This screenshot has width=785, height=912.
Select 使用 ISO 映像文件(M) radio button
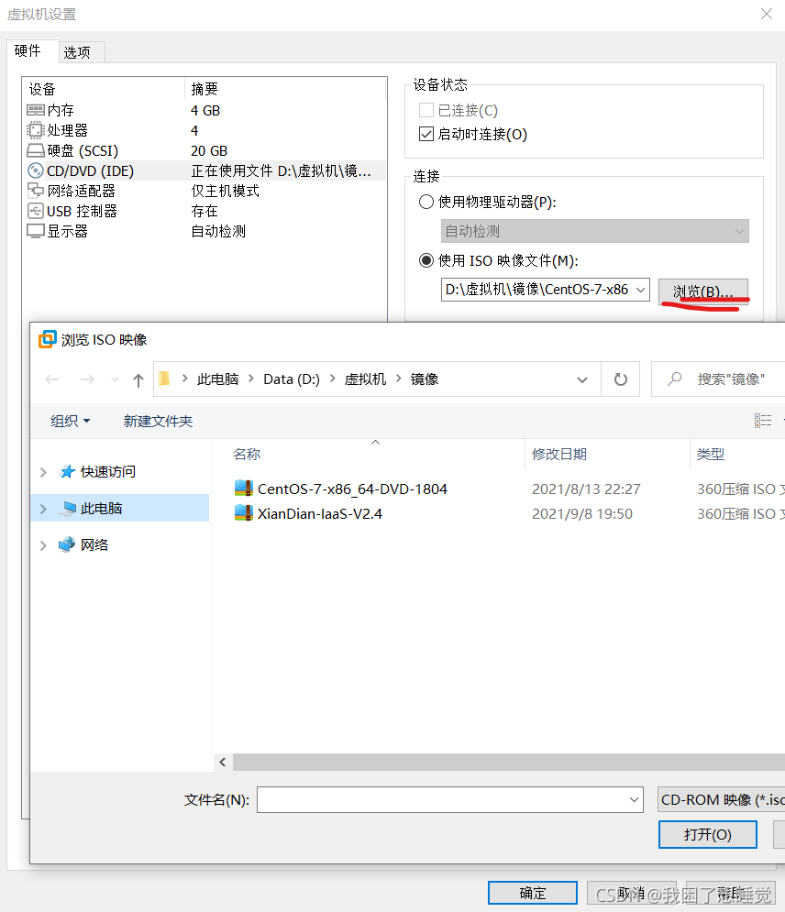pos(426,260)
